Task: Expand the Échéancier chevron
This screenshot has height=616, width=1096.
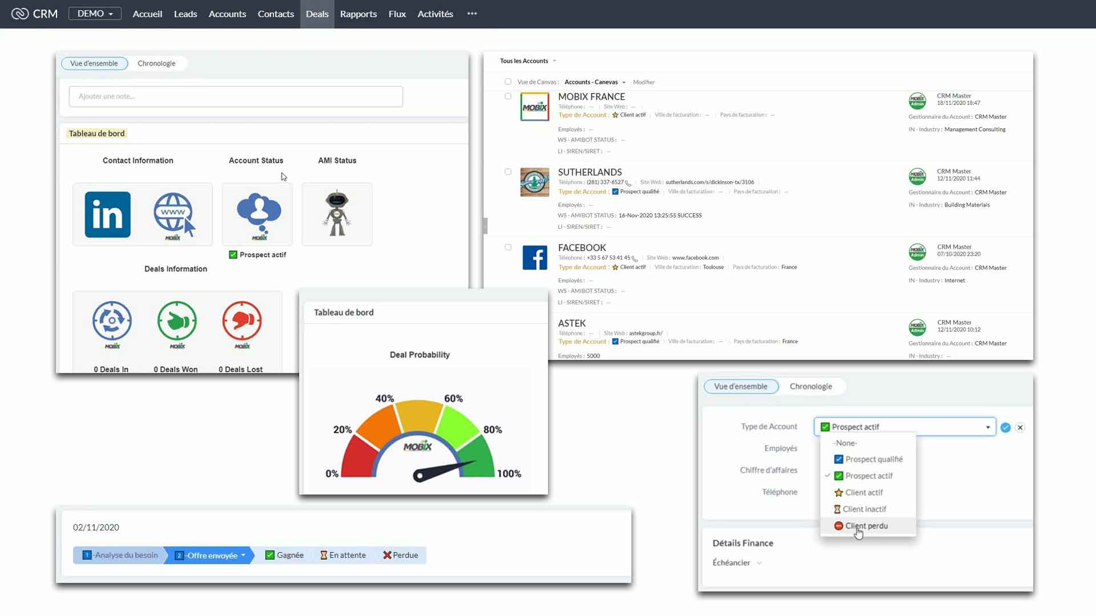Action: [759, 563]
